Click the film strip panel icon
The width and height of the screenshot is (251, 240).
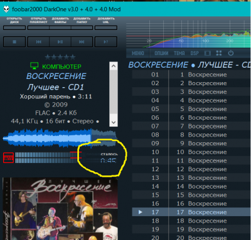click(x=208, y=53)
